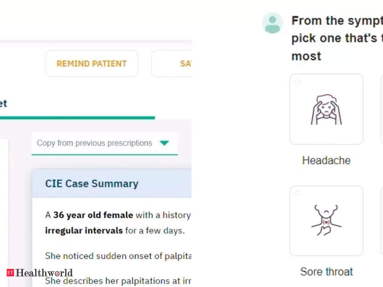Select the radio circle in Sore throat card

[297, 193]
